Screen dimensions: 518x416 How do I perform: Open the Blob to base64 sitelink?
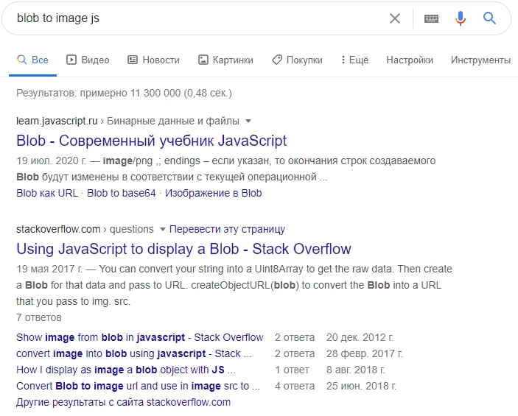(122, 193)
